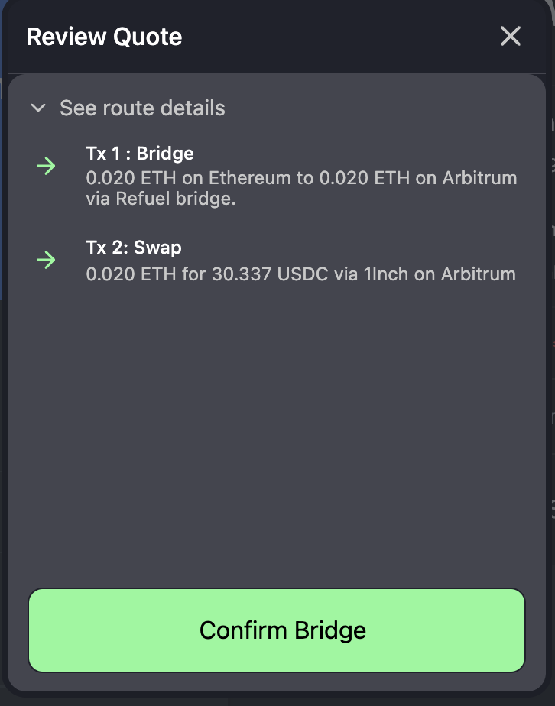555x706 pixels.
Task: Click the "0.020 ETH for" swap input amount
Action: pos(146,274)
